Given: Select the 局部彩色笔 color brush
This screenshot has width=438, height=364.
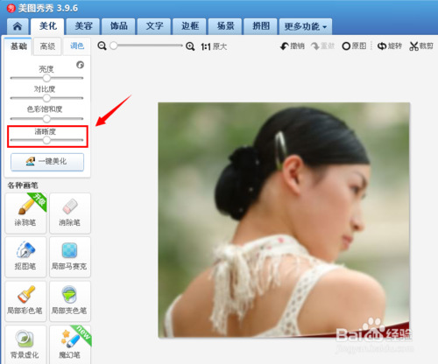Looking at the screenshot, I should click(x=25, y=301).
